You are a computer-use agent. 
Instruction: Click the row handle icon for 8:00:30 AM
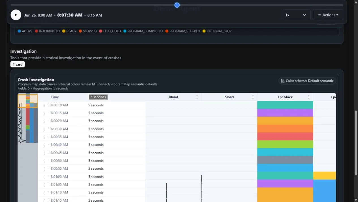pyautogui.click(x=44, y=129)
